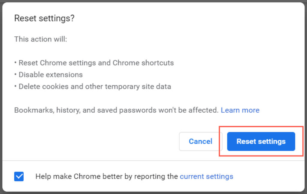Click the divider line above the checkbox row
Image resolution: width=307 pixels, height=194 pixels.
click(153, 161)
